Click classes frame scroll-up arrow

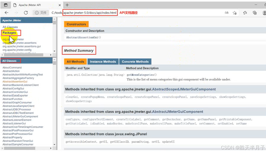54,60
